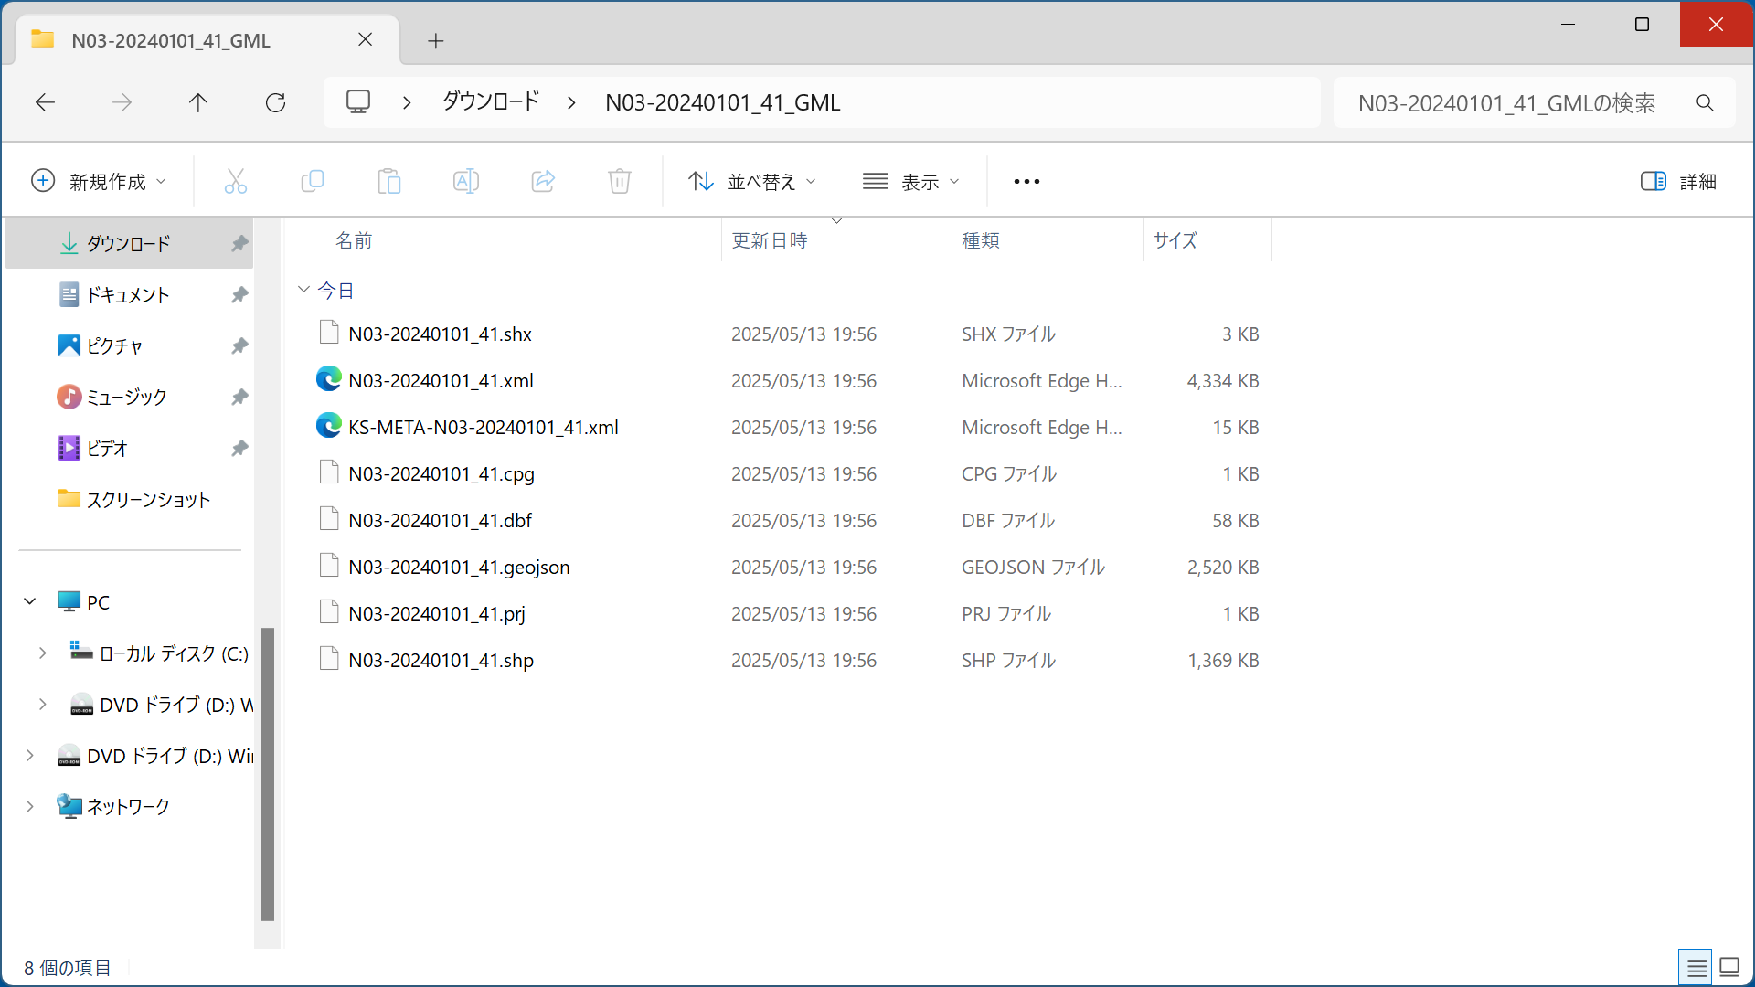Open the three-dots more options menu
The height and width of the screenshot is (987, 1755).
pyautogui.click(x=1026, y=181)
